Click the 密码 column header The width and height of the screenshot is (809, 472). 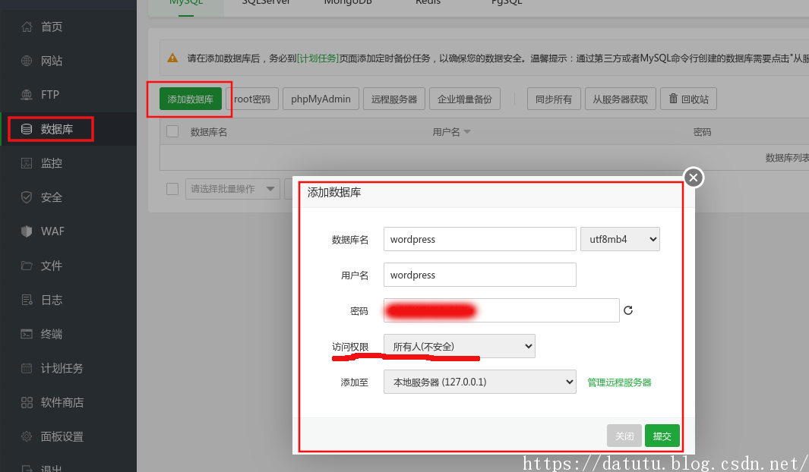coord(702,132)
